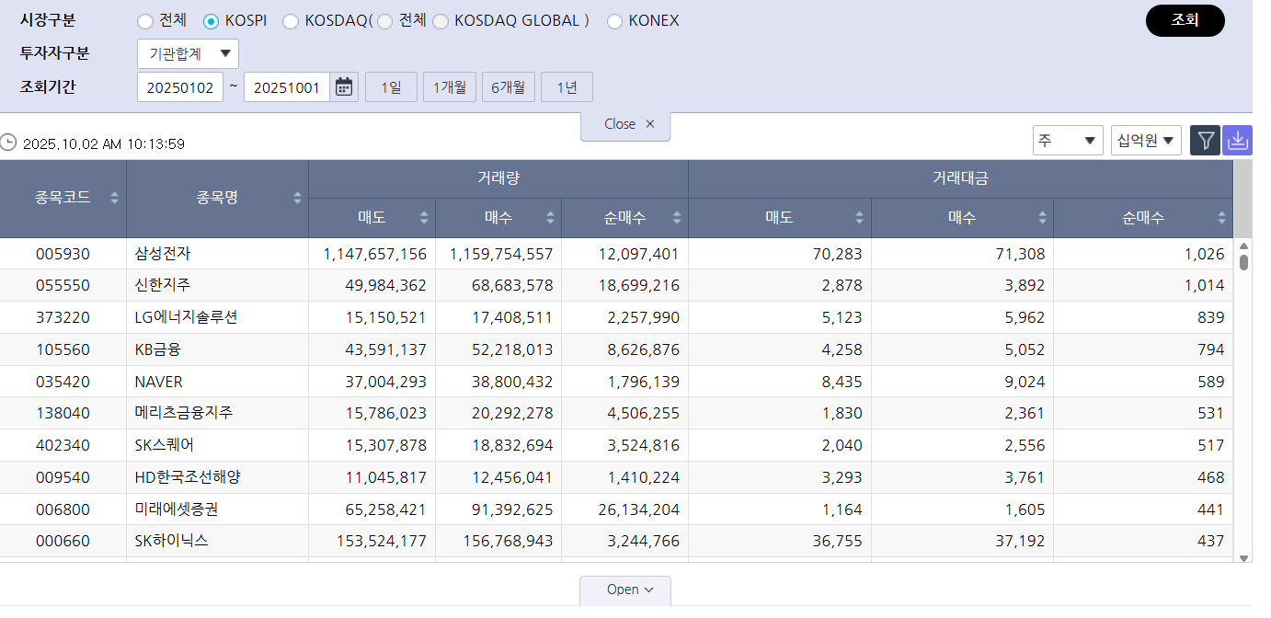Click sort arrows for 거래대금 매수 column
The width and height of the screenshot is (1271, 618).
1042,218
